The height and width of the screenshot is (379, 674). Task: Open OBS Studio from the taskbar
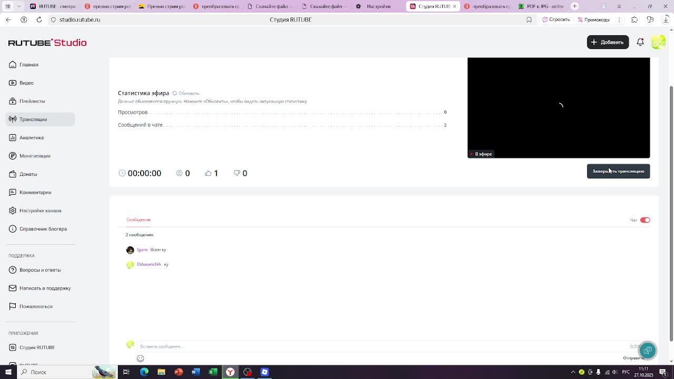(247, 372)
